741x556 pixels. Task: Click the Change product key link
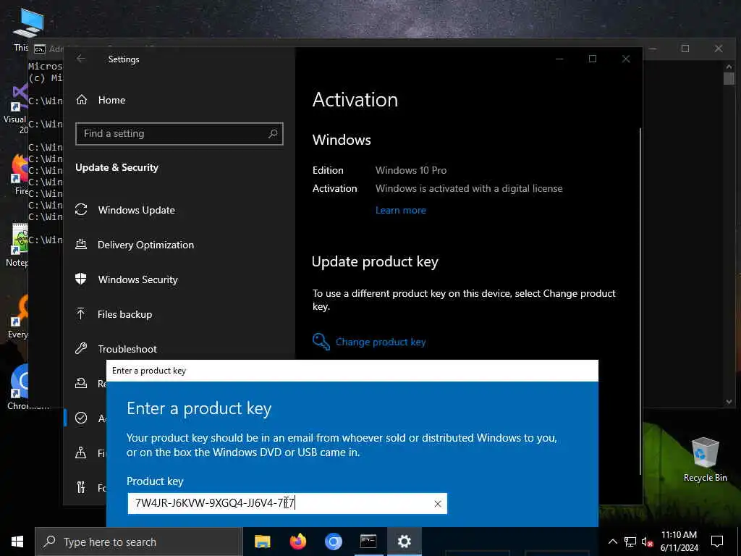[381, 342]
